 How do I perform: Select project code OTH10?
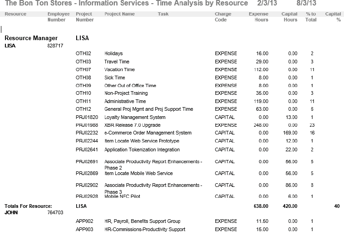[83, 93]
